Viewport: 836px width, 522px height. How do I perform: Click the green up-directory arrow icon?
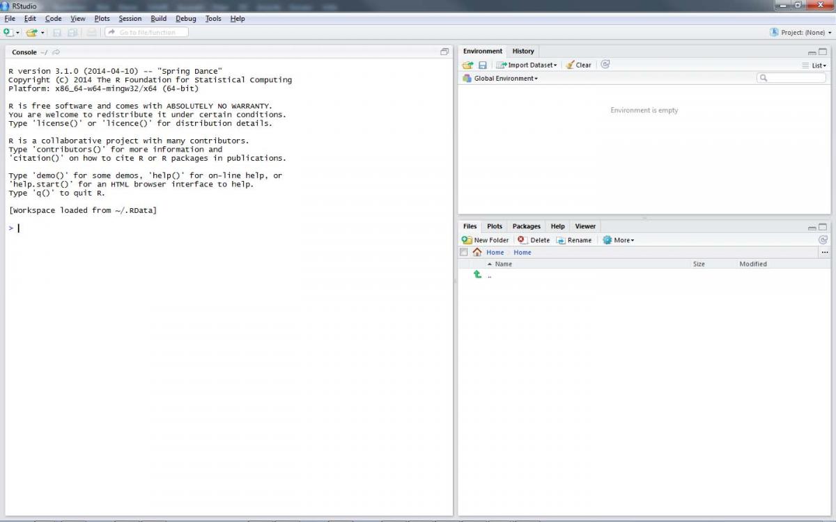[x=477, y=274]
